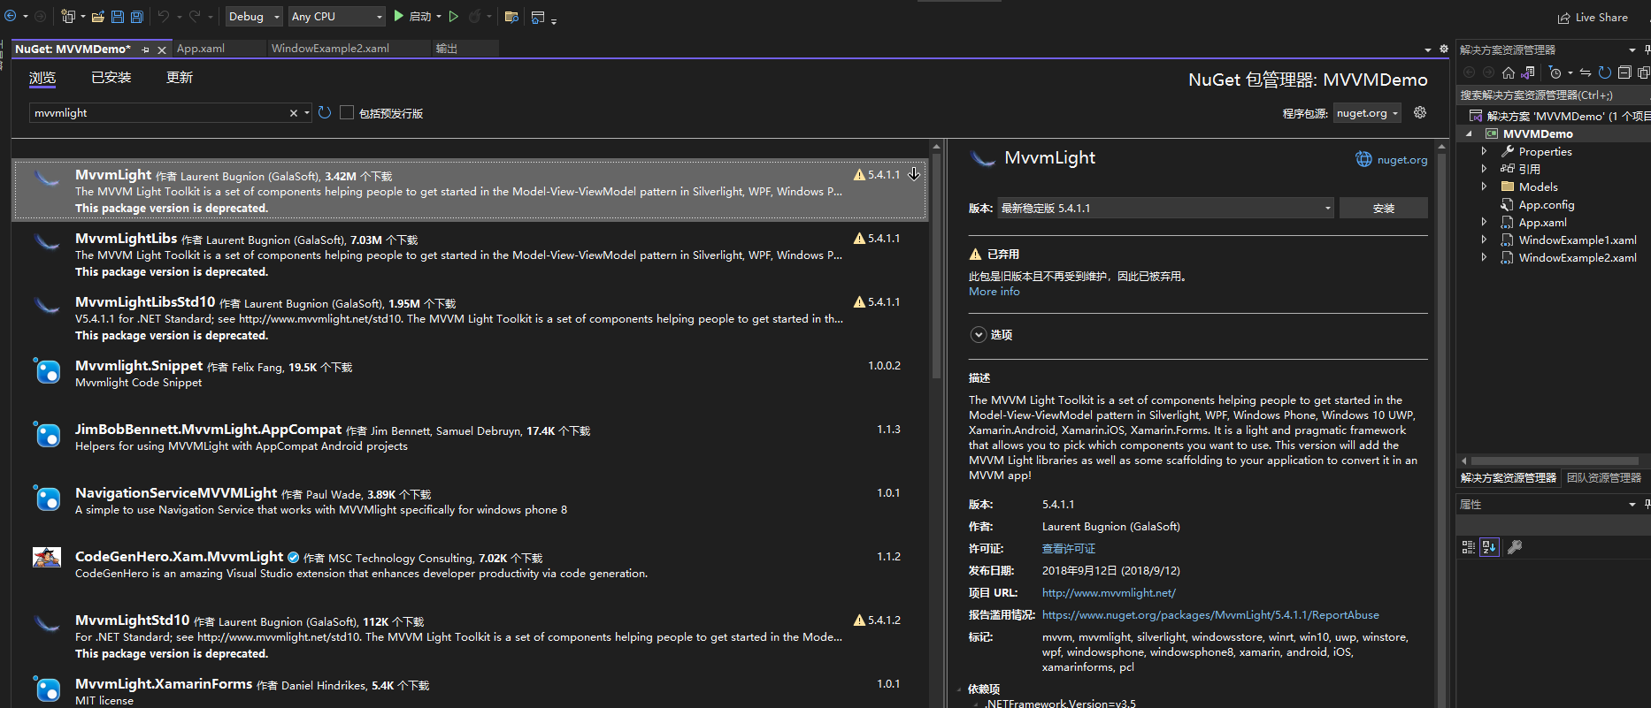Open the More info link
Image resolution: width=1651 pixels, height=708 pixels.
point(994,292)
